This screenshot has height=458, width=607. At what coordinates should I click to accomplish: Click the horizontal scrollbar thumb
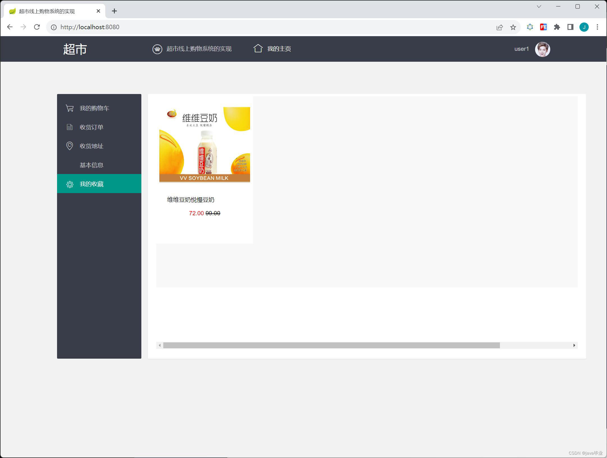331,345
